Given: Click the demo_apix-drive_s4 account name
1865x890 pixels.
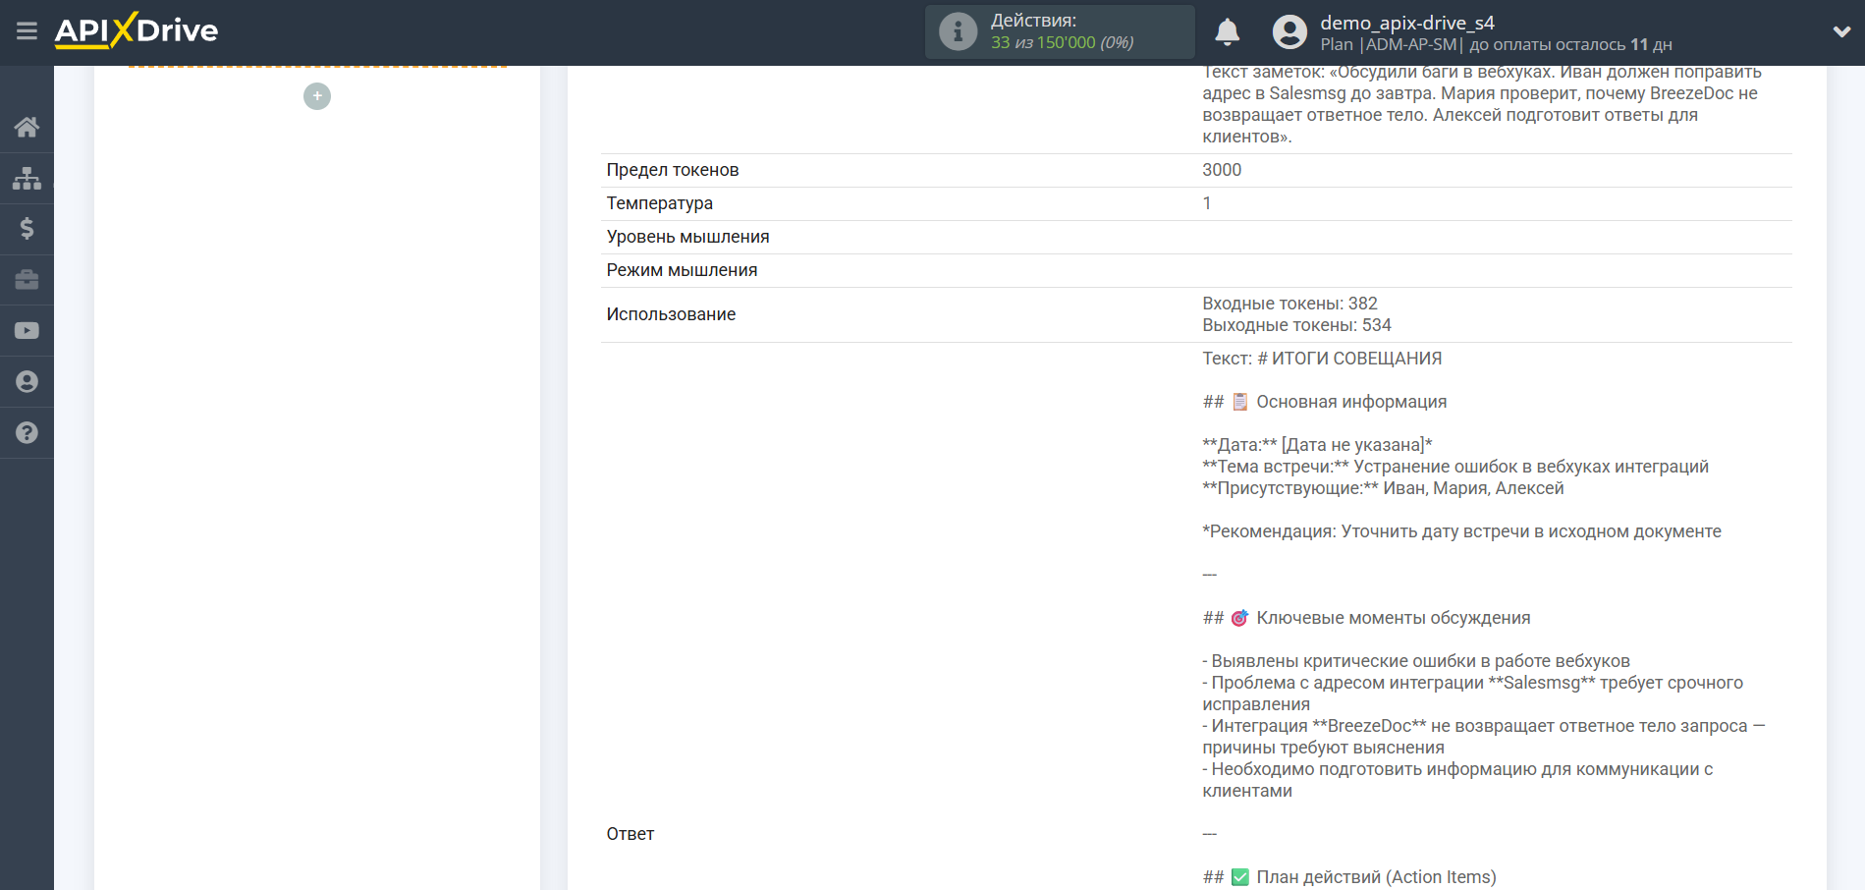Looking at the screenshot, I should tap(1406, 23).
